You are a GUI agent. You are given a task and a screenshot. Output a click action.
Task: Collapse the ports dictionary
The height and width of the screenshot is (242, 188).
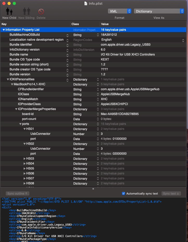[x=20, y=124]
